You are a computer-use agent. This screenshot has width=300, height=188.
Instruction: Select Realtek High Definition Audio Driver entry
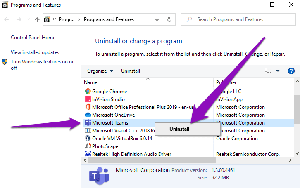click(x=132, y=154)
